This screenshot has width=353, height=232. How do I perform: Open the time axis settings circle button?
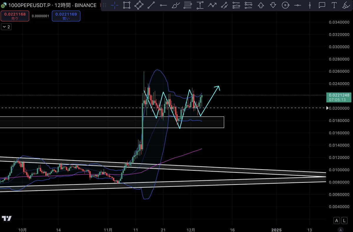[x=340, y=230]
